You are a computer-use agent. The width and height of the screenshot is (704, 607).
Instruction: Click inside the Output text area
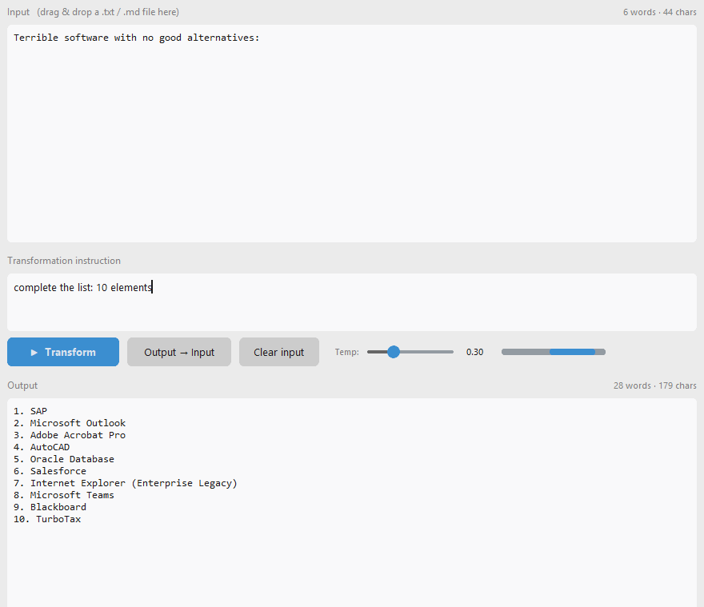(x=351, y=503)
